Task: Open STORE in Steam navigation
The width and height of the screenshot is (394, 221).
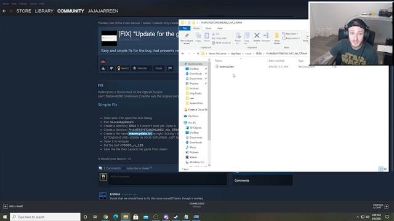Action: click(23, 11)
